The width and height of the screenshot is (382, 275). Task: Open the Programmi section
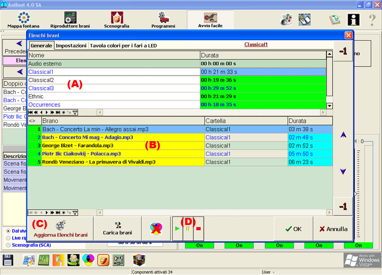tap(163, 20)
